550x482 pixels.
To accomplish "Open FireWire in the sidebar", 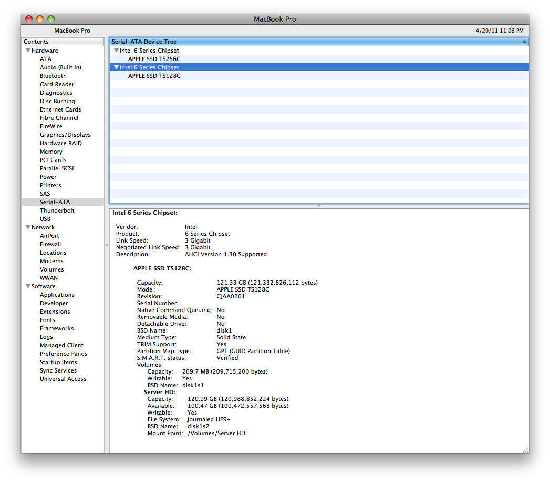I will point(51,126).
